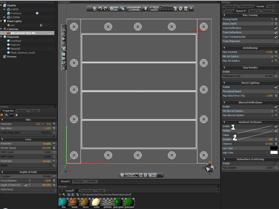Select the Metal_Aluminum_Anodi material entry

click(x=22, y=53)
